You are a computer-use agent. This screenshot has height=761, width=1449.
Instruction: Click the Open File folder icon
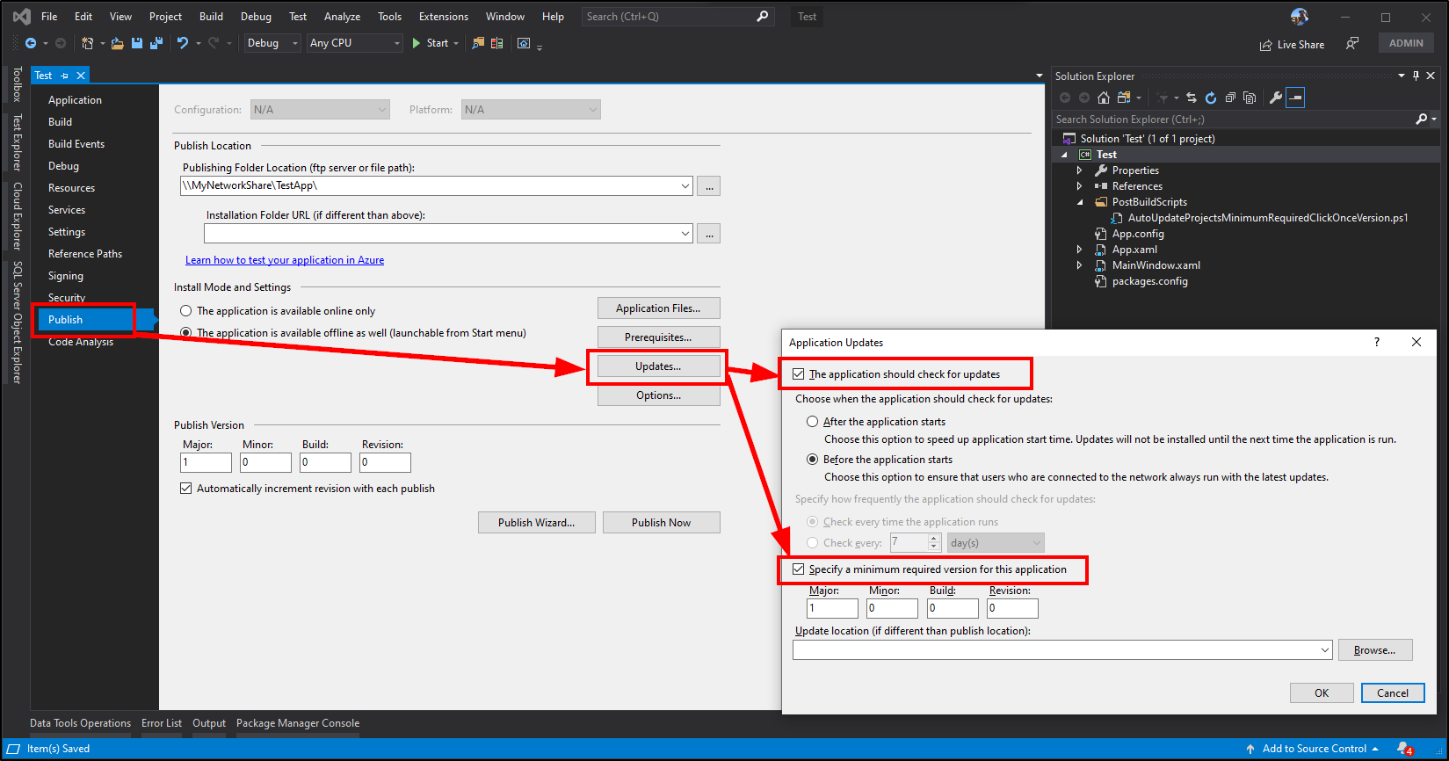117,43
